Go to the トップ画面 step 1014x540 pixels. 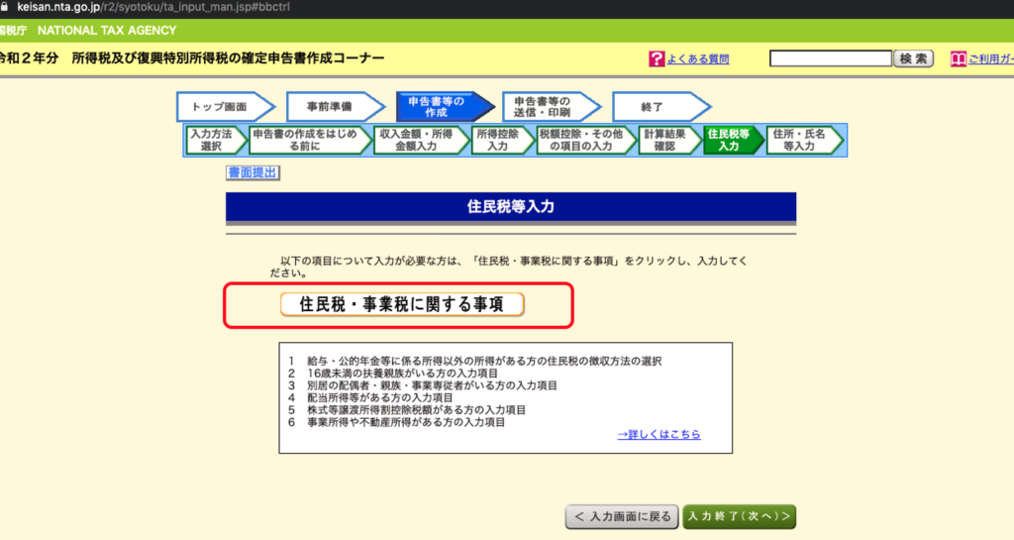click(225, 107)
